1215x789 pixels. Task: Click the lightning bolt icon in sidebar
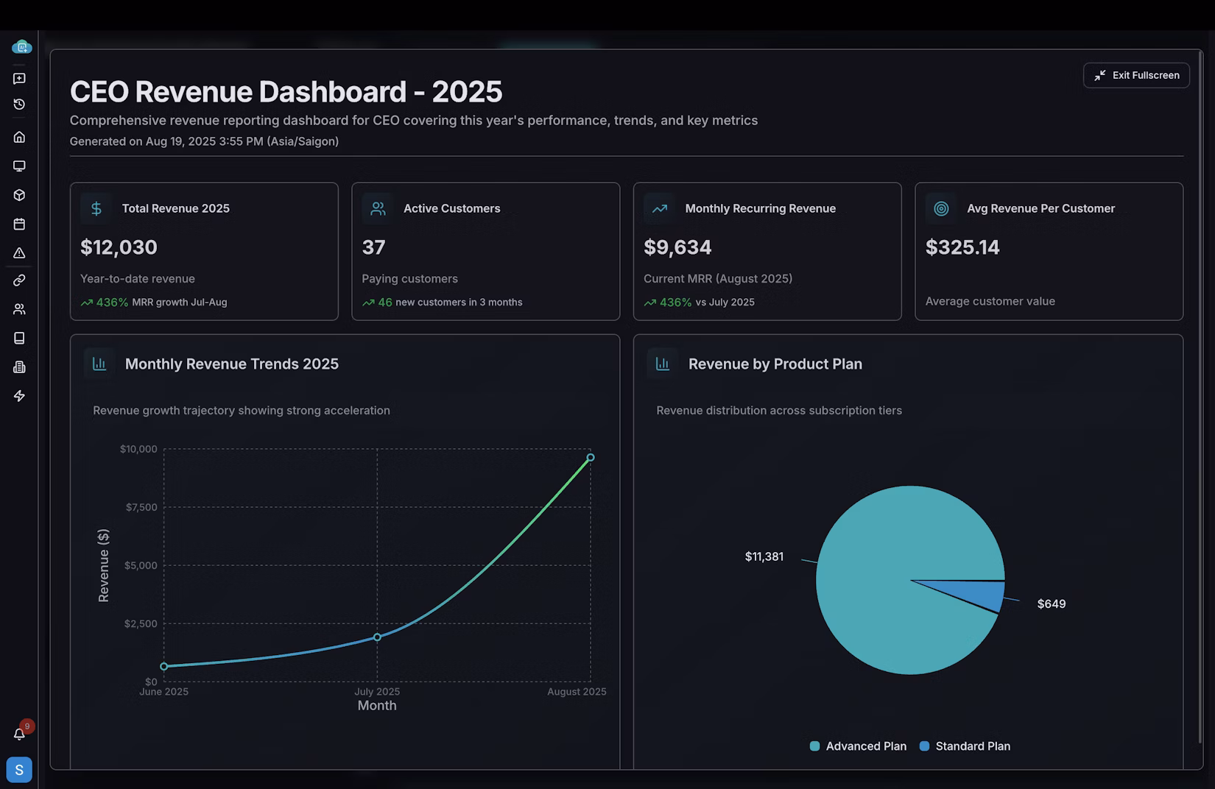19,396
